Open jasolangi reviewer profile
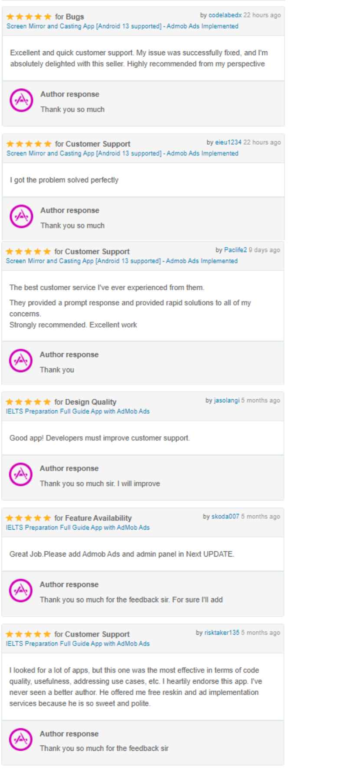The width and height of the screenshot is (346, 769). (x=227, y=401)
